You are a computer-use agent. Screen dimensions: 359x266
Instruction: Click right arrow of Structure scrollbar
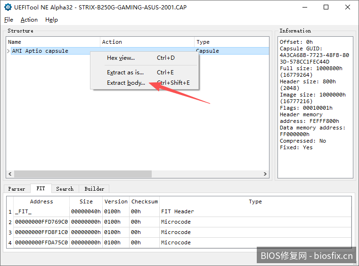pos(266,174)
